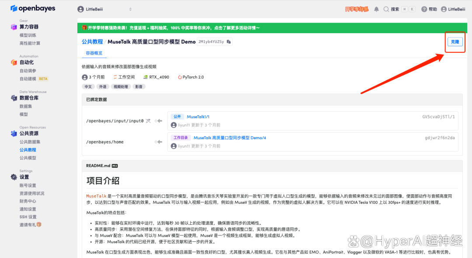Click the unbind icon next to /openbayes/input/input0
Screen dimensions: 472x258
pos(148,121)
